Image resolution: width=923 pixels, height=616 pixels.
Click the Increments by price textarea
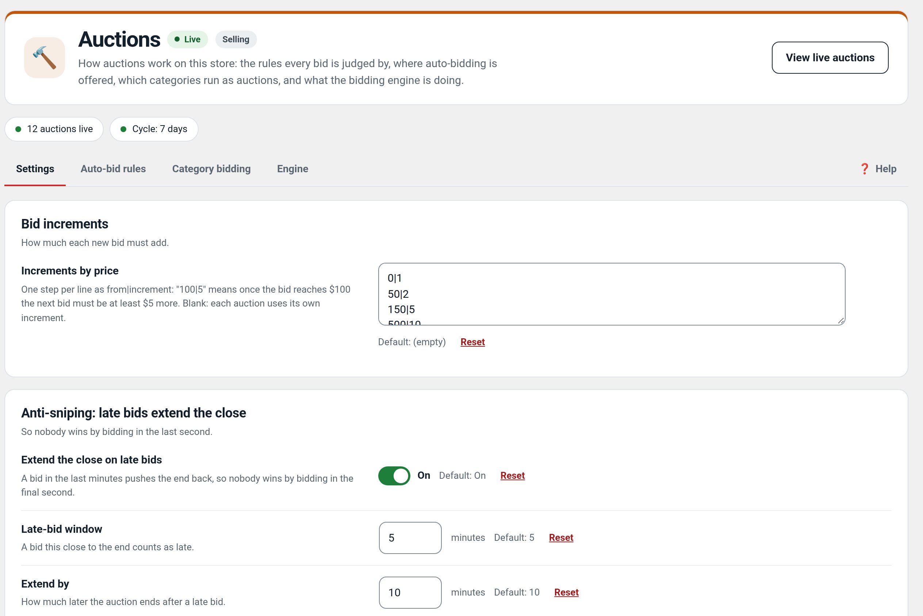[x=612, y=294]
